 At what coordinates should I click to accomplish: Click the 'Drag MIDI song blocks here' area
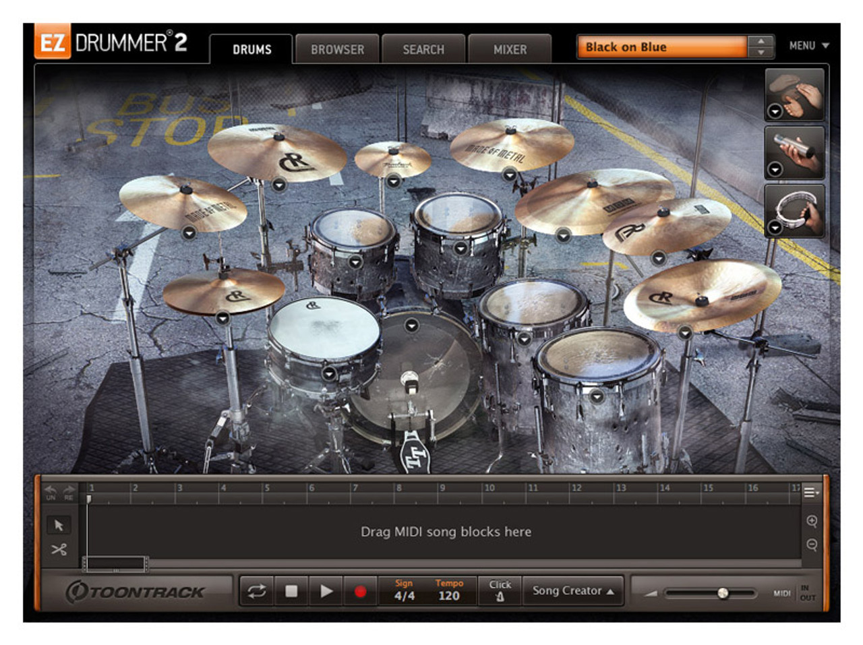pos(446,532)
